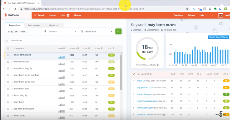Open the KWFinder app switcher dropdown
This screenshot has width=230, height=120.
point(27,15)
